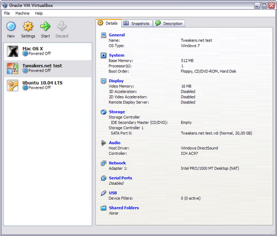This screenshot has height=236, width=277.
Task: Click the General section computer icon
Action: coord(104,35)
